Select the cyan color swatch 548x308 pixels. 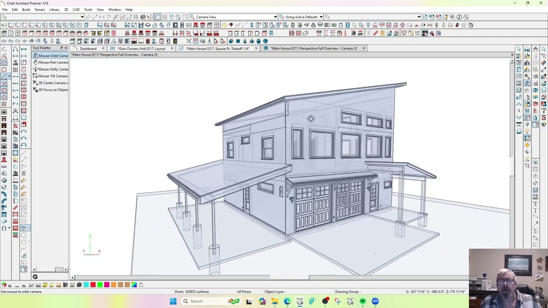click(x=86, y=285)
